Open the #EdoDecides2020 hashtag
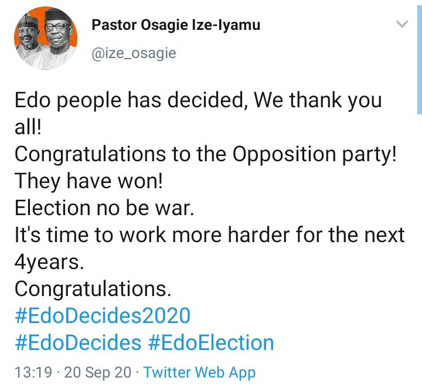Image resolution: width=422 pixels, height=391 pixels. (103, 316)
